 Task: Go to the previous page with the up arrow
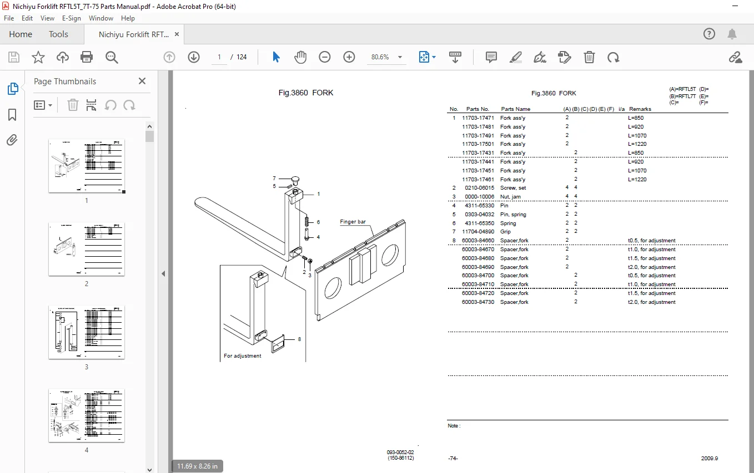169,57
